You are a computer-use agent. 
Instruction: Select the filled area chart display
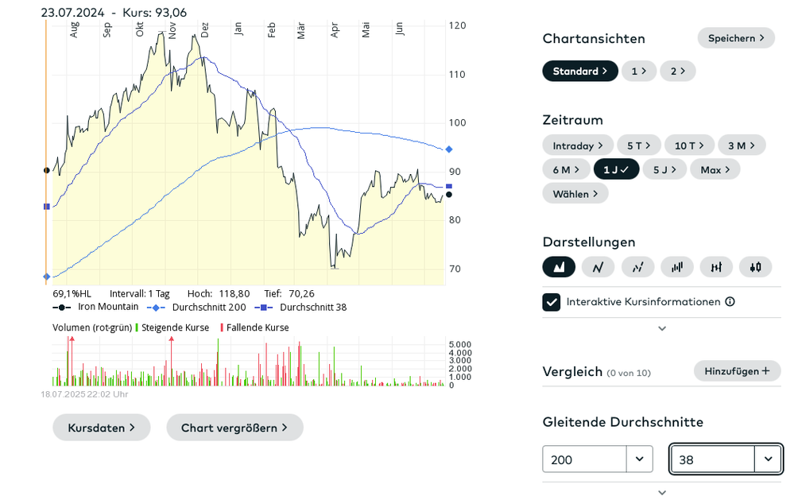[x=559, y=267]
